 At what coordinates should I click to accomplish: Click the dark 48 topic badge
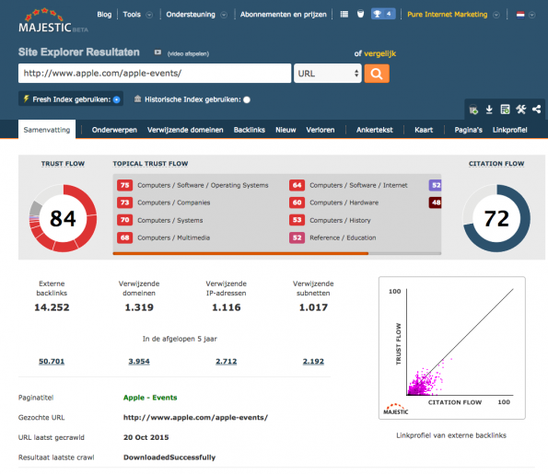coord(435,202)
